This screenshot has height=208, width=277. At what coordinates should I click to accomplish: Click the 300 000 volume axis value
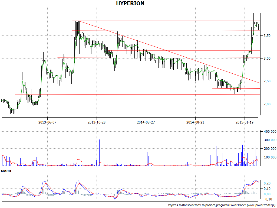[270, 140]
